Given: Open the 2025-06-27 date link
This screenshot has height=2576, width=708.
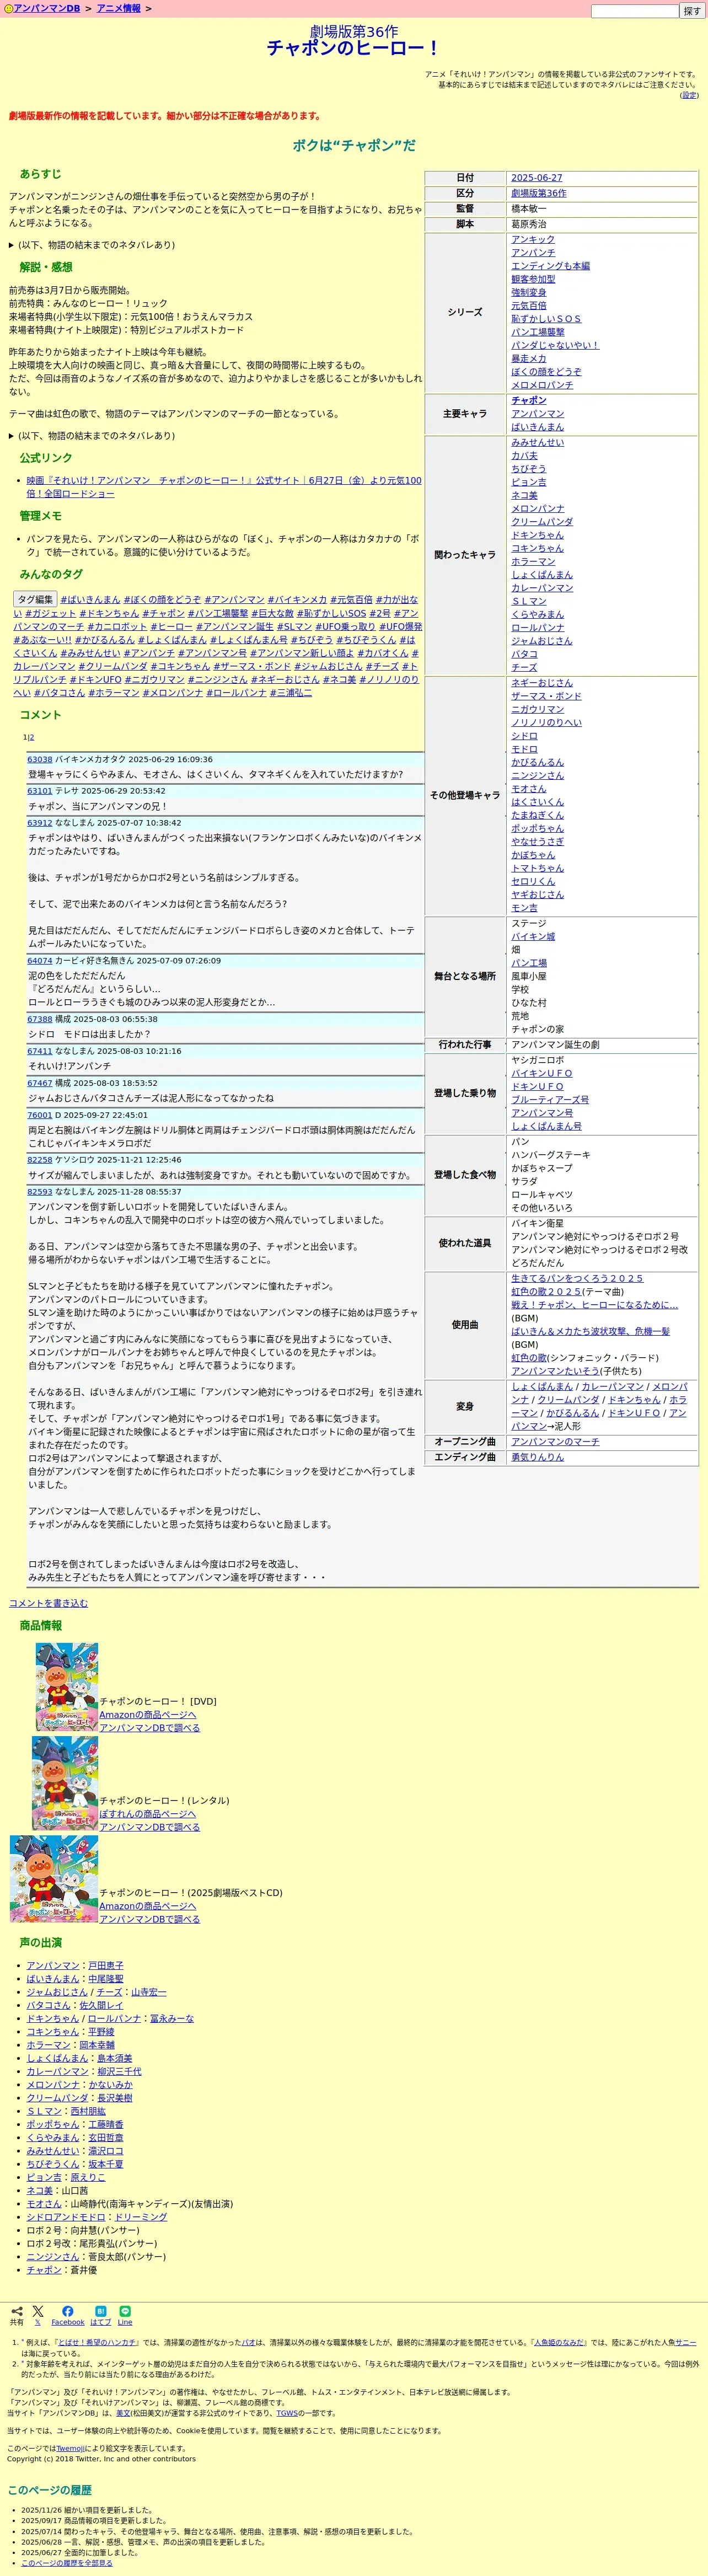Looking at the screenshot, I should (536, 178).
